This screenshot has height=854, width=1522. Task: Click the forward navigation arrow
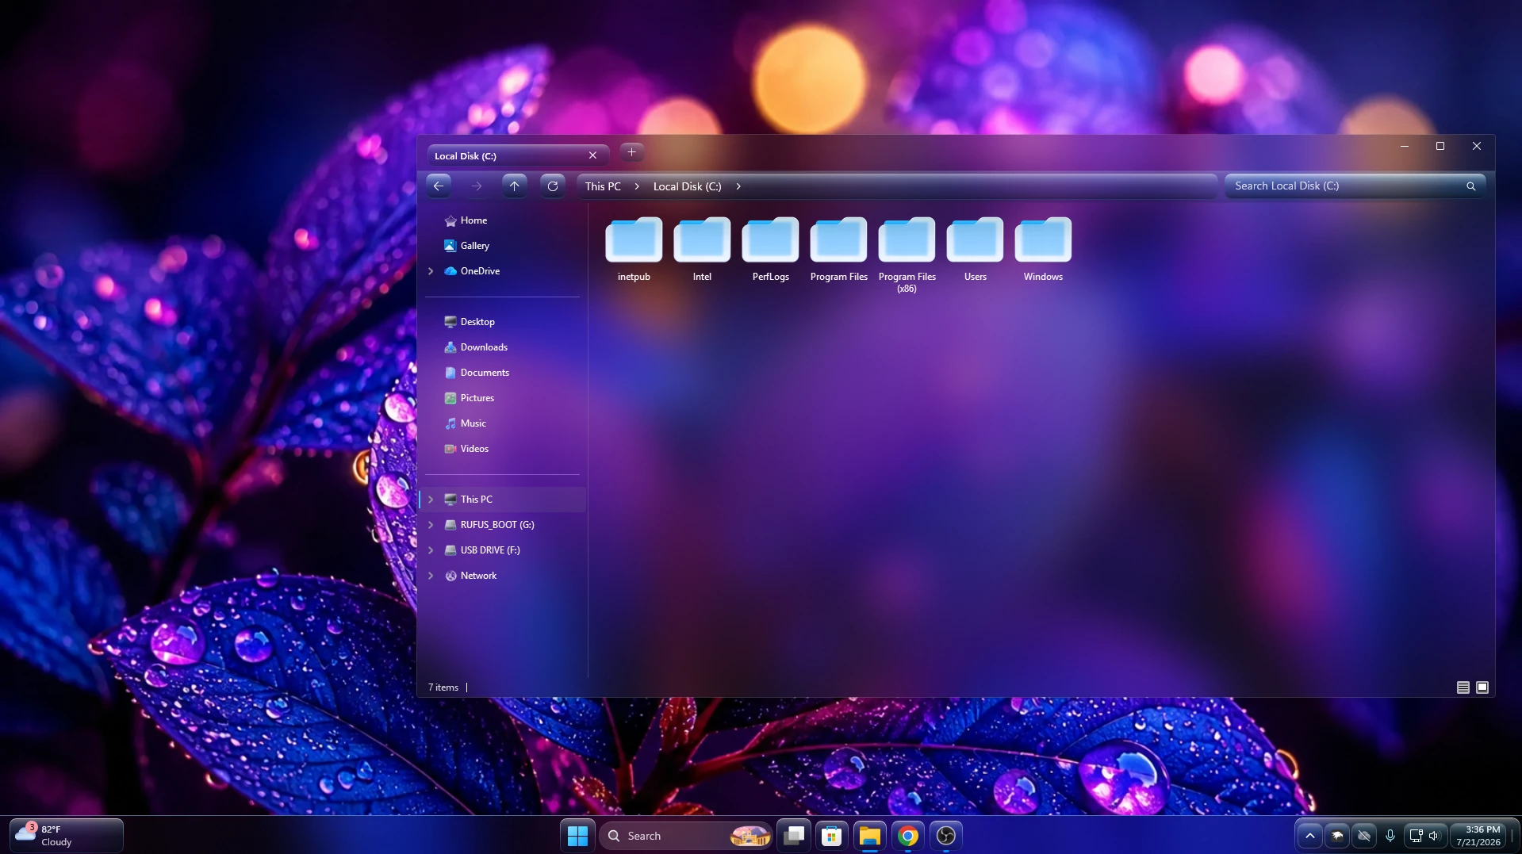point(477,186)
